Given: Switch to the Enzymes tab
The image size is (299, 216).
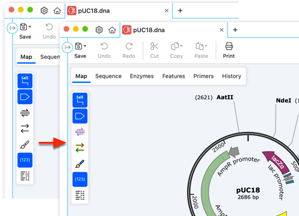Looking at the screenshot, I should (142, 76).
